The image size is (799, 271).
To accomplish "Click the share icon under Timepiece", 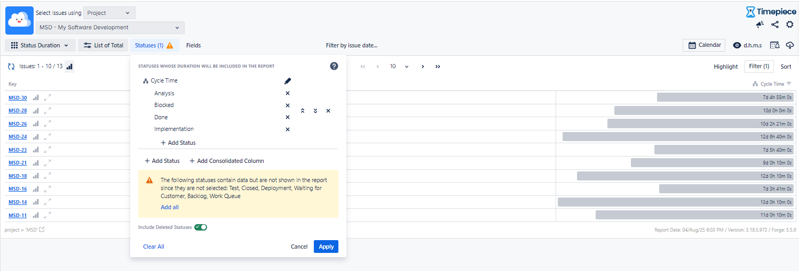I will pos(775,24).
